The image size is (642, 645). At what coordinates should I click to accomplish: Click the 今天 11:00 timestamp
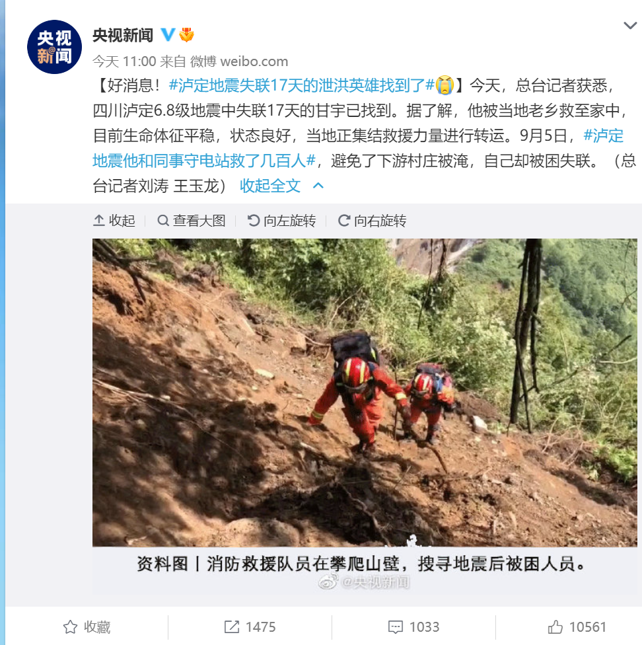[x=124, y=61]
